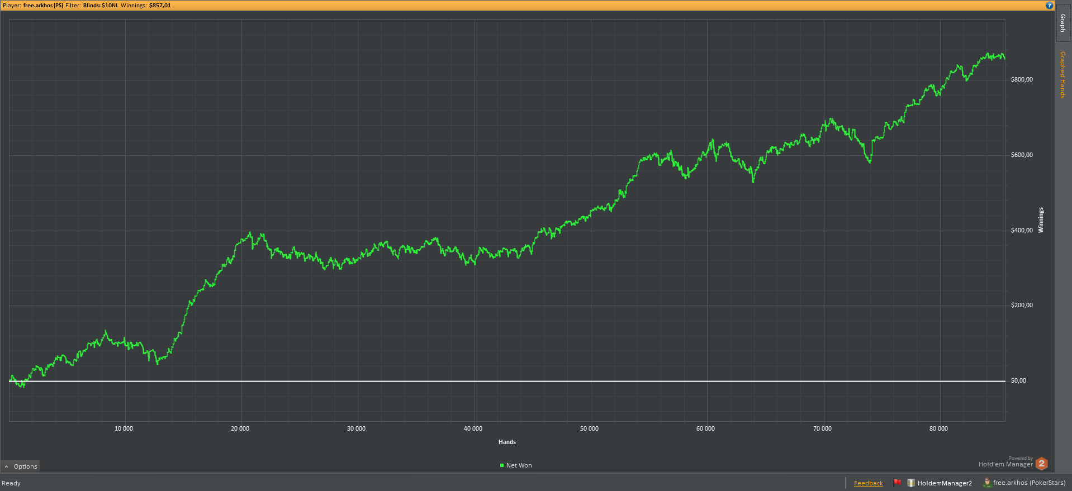Click the HoldemManager2 database name in status bar
The height and width of the screenshot is (491, 1072).
tap(945, 483)
